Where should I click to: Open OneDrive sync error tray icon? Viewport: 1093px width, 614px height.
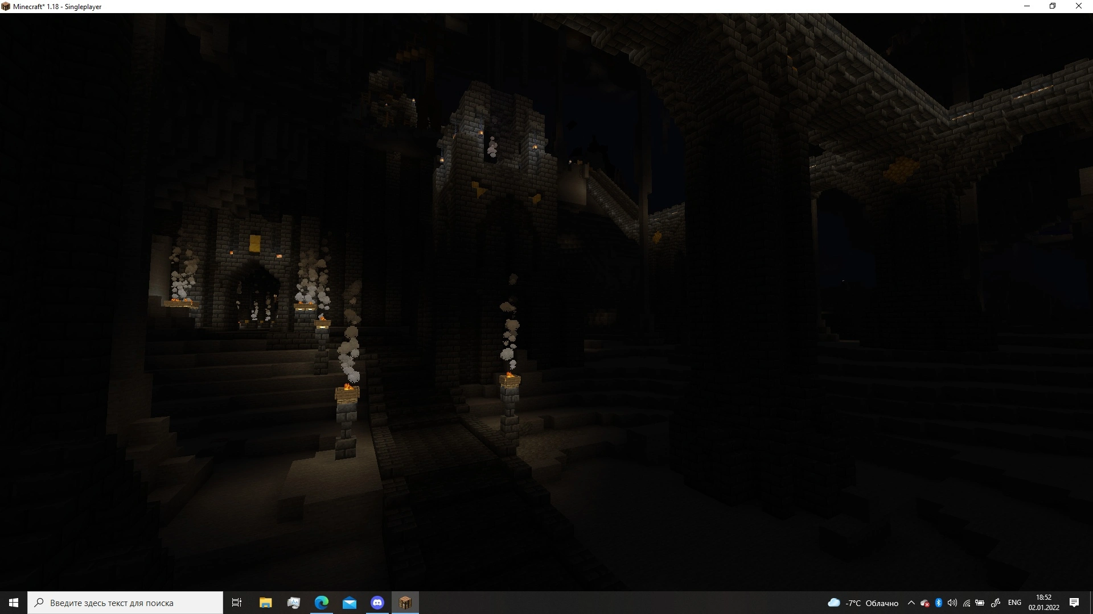coord(924,603)
